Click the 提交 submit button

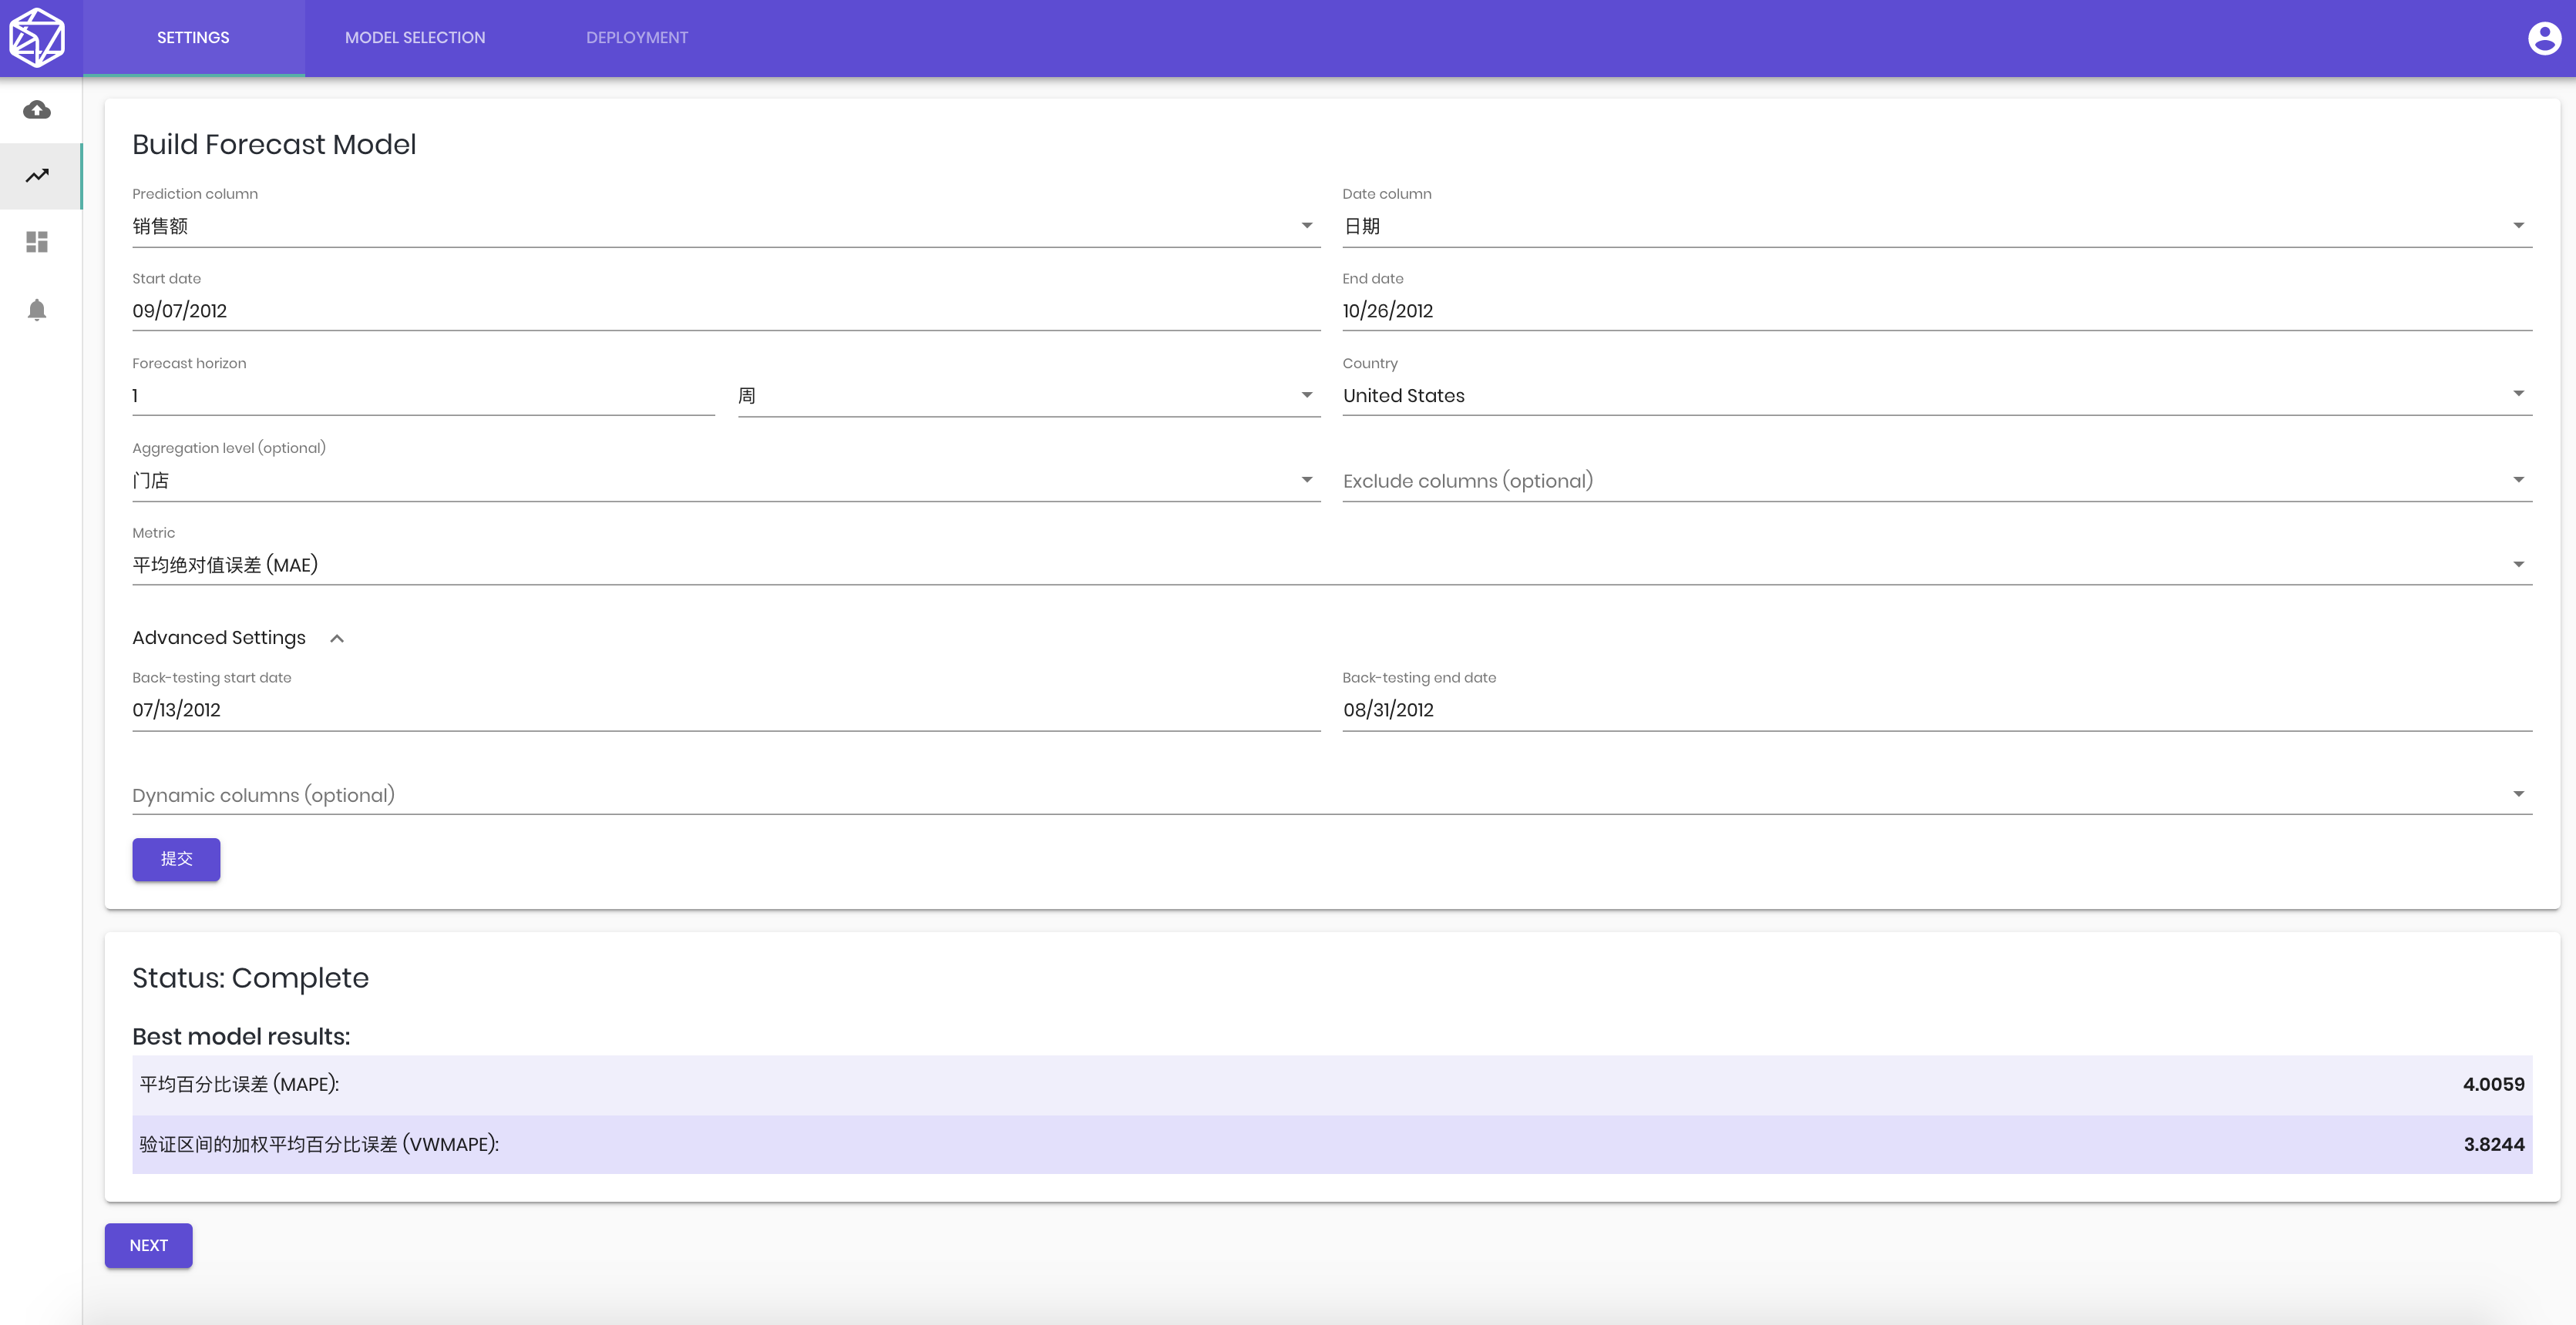coord(176,860)
